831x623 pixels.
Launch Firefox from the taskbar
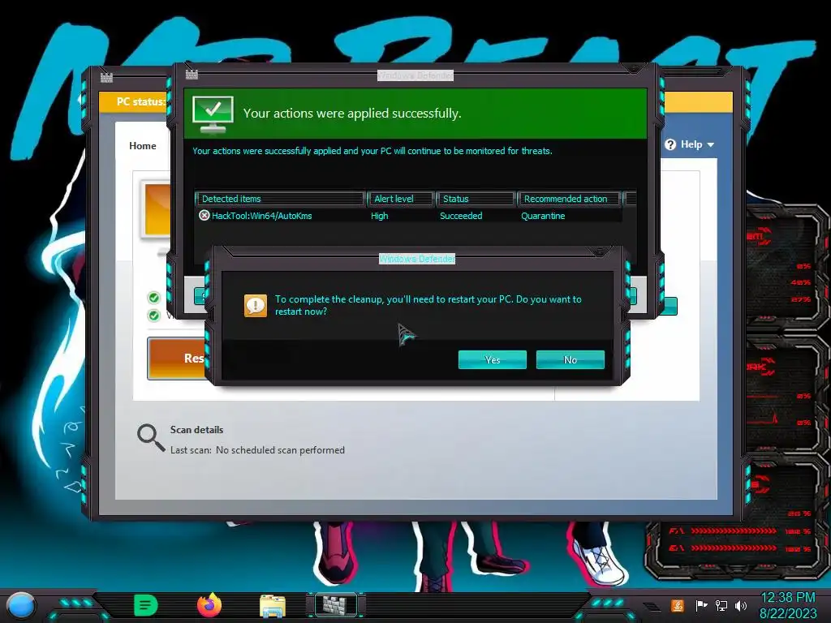point(209,605)
